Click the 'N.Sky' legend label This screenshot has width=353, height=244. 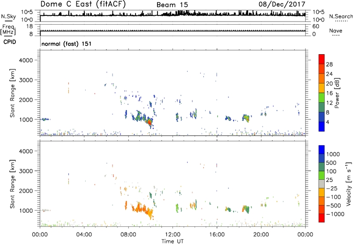point(8,16)
